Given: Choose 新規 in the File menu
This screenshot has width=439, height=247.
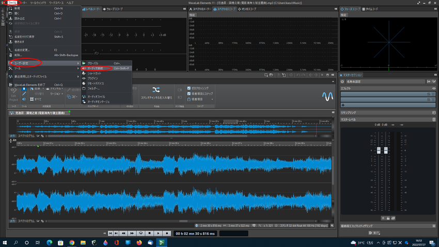Looking at the screenshot, I should pyautogui.click(x=44, y=8).
